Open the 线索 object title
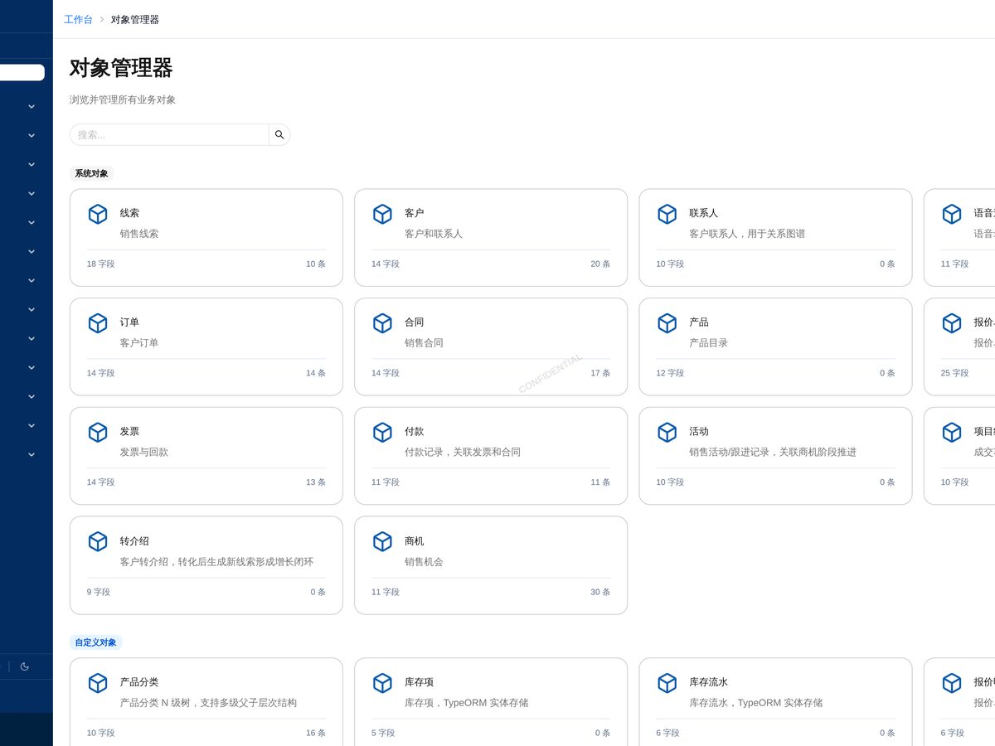Viewport: 995px width, 746px height. pos(129,213)
